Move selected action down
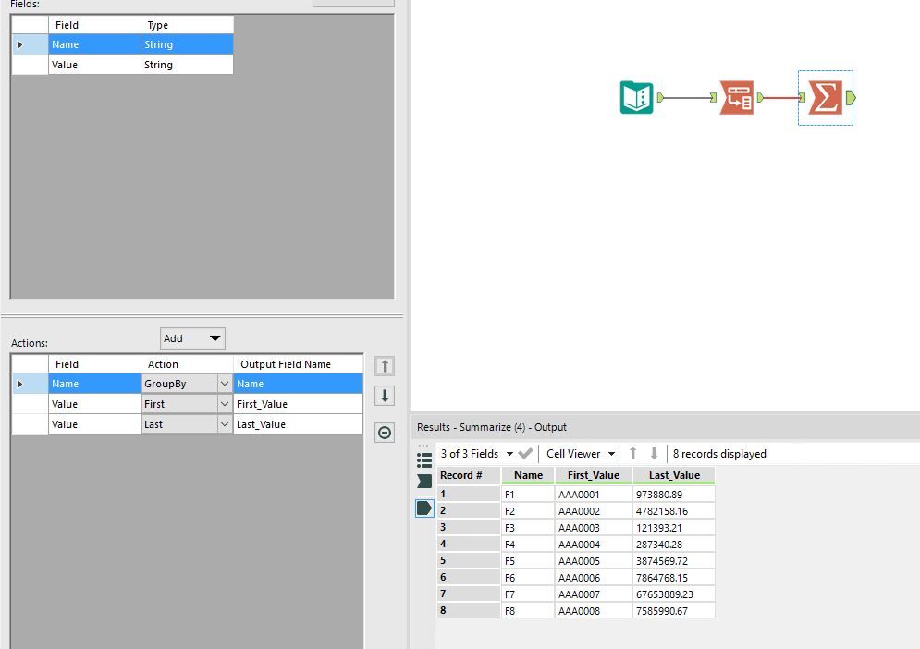920x649 pixels. click(x=385, y=396)
